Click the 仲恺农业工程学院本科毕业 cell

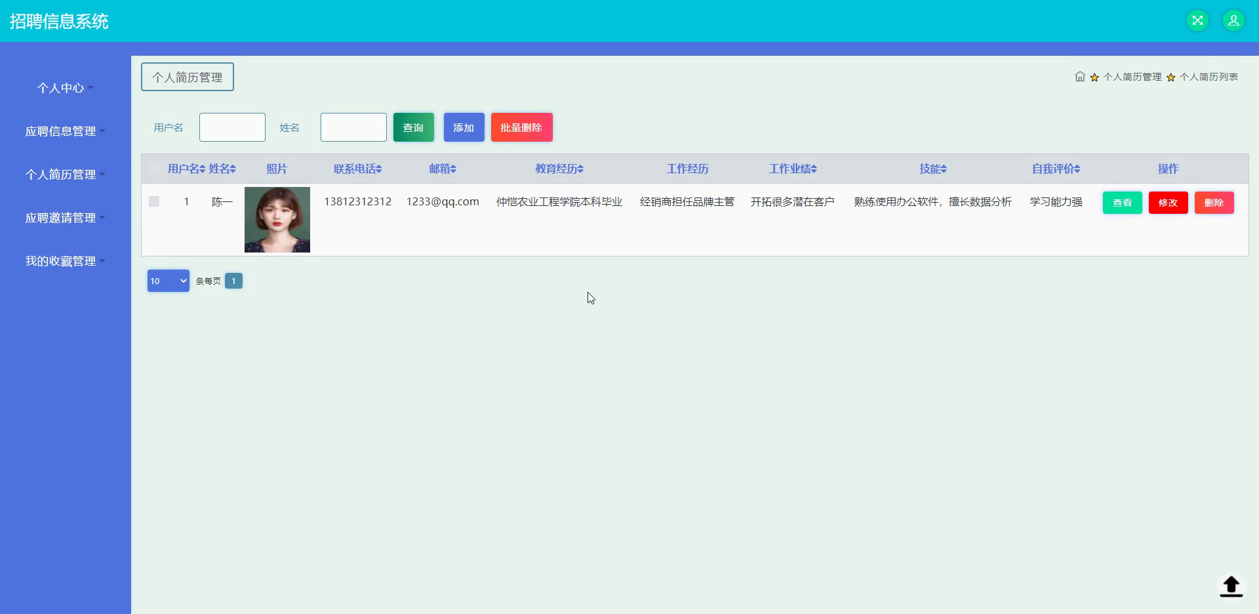click(559, 201)
